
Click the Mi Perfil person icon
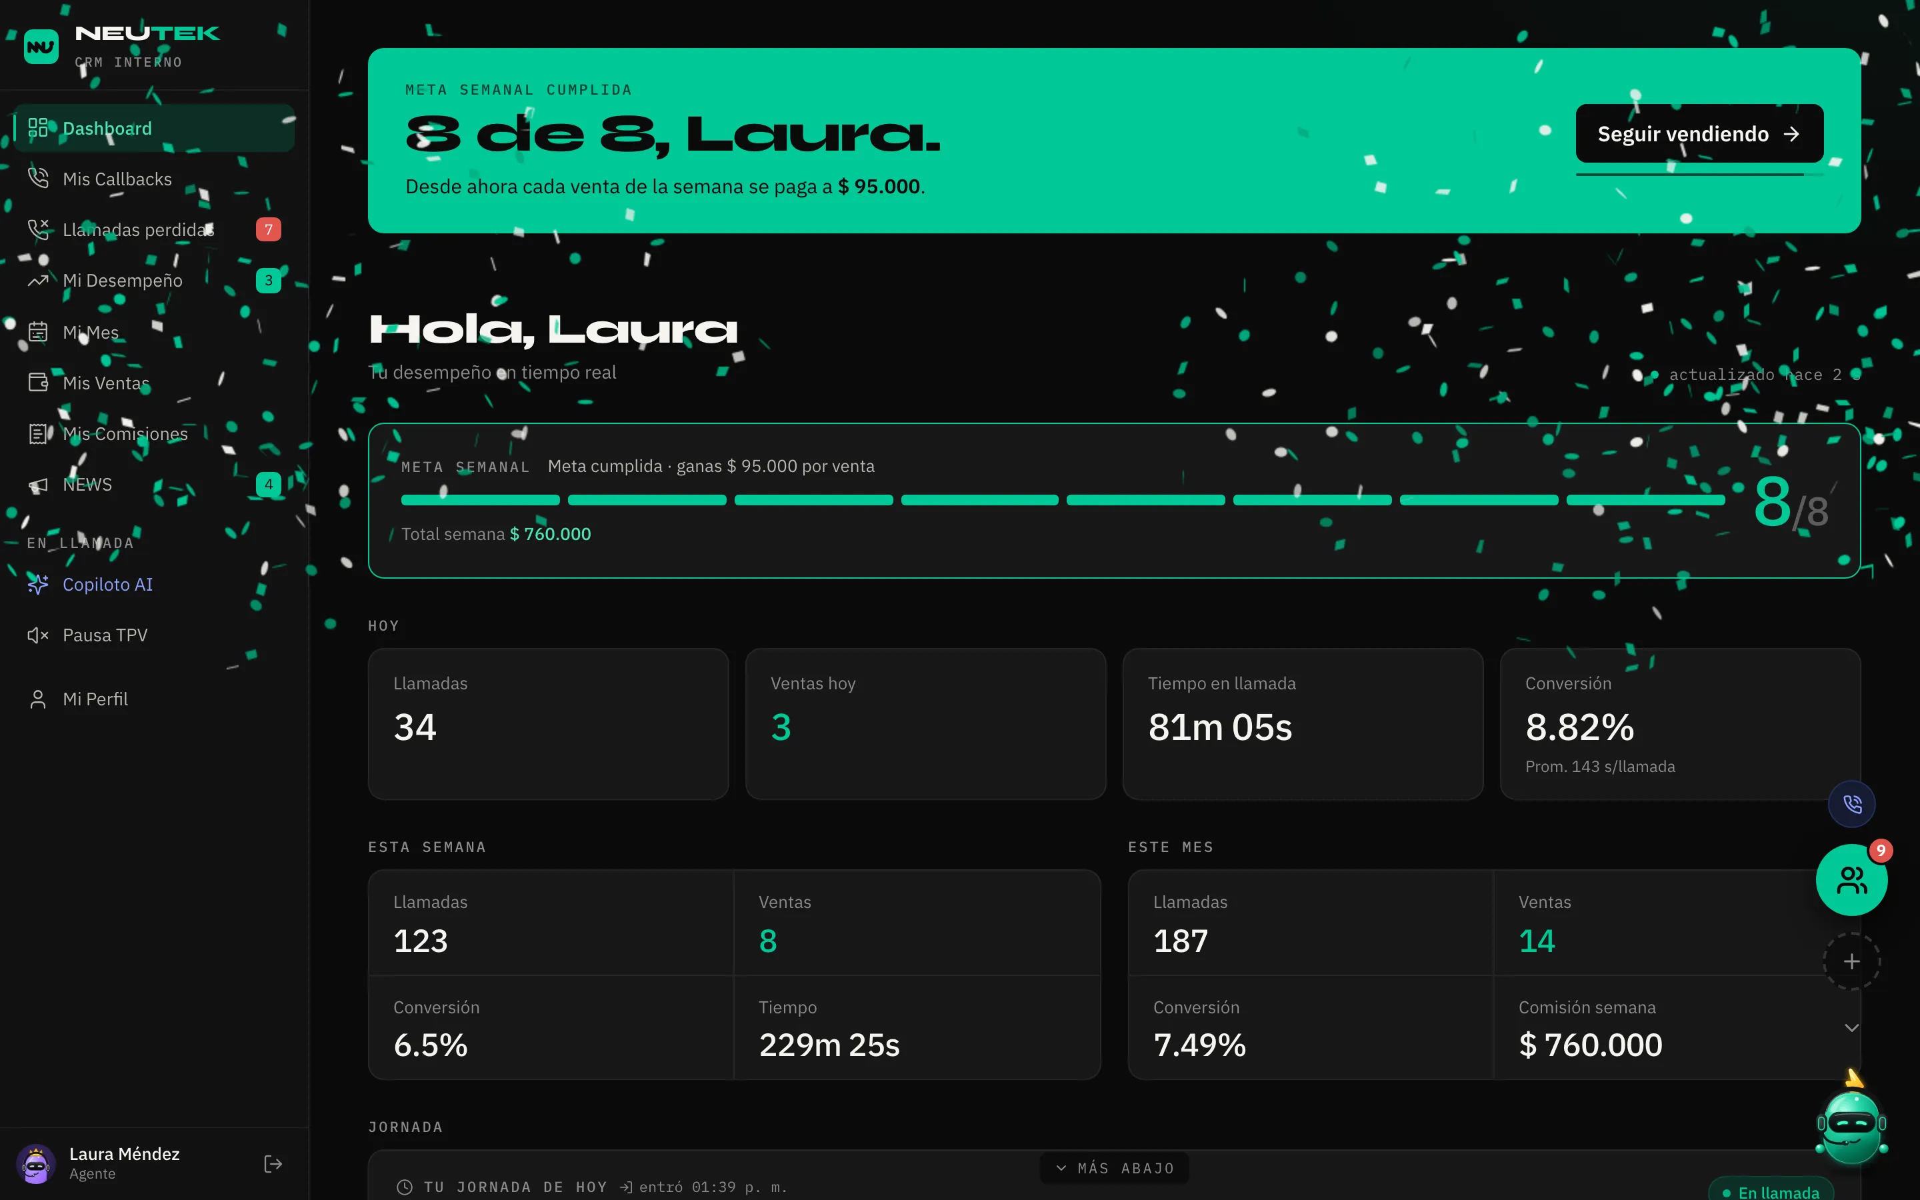pyautogui.click(x=38, y=699)
